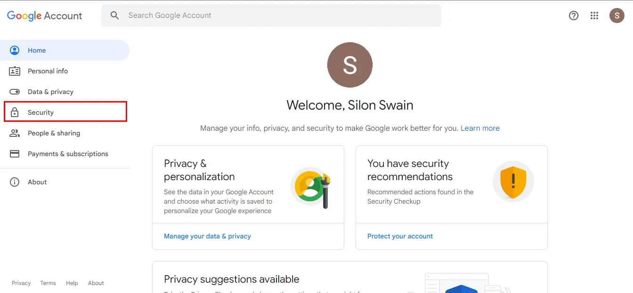Click the Learn more link

click(x=480, y=127)
